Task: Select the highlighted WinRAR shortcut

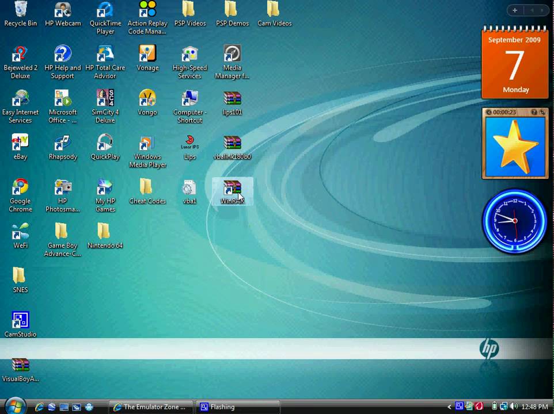Action: point(232,191)
